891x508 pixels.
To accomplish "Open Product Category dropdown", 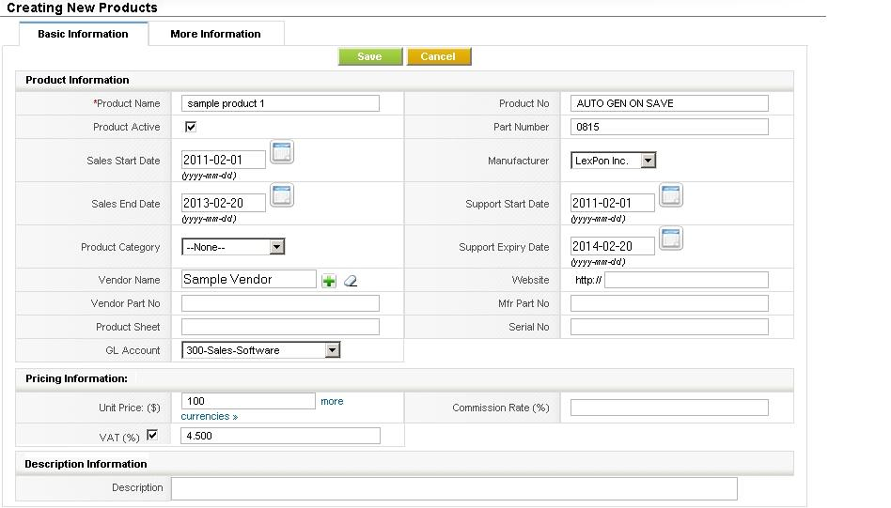I will pos(233,247).
